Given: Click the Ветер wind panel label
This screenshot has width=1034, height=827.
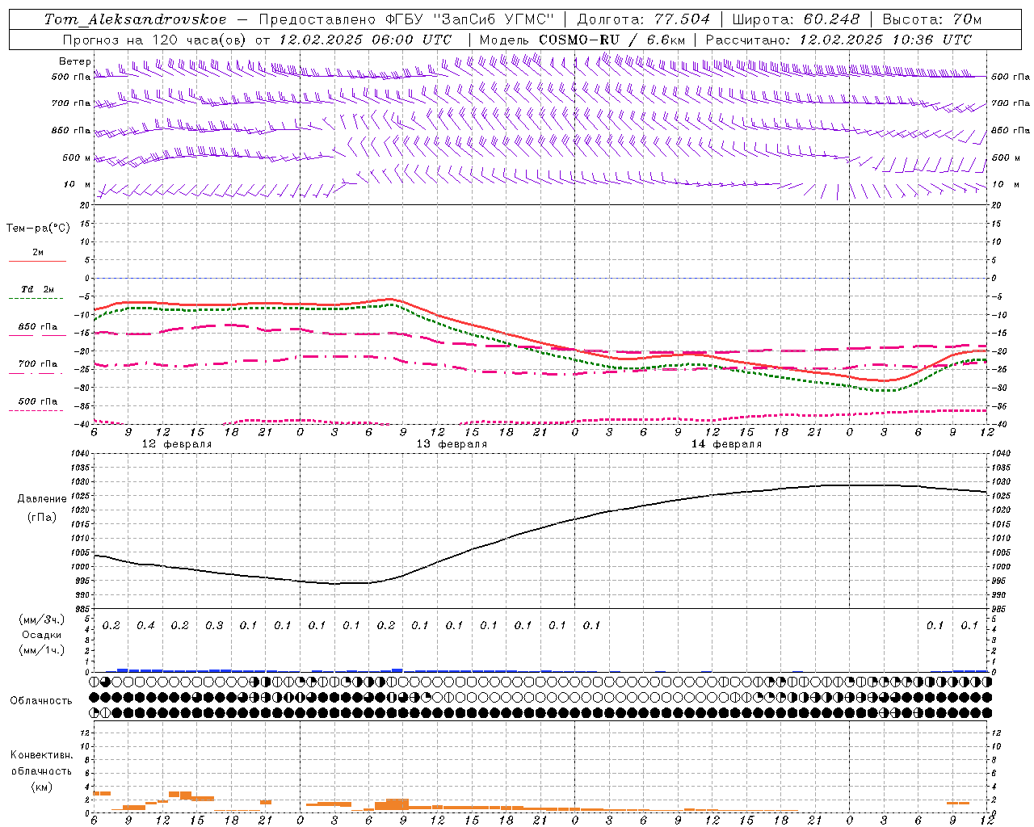Looking at the screenshot, I should click(74, 61).
